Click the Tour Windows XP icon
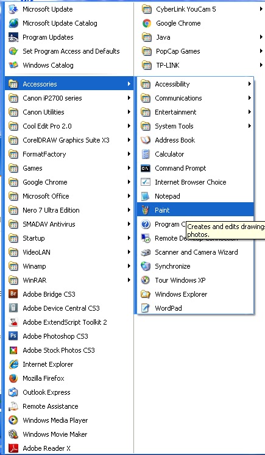265x455 pixels. [146, 280]
